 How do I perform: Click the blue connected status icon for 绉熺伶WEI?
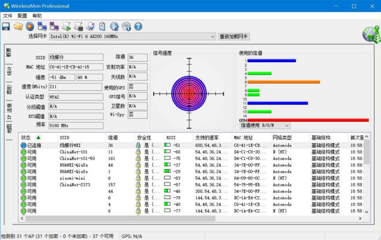(23, 145)
